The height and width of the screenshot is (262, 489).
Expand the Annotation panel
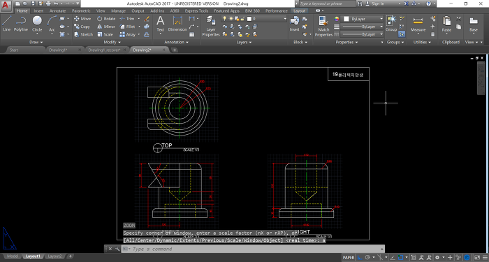point(177,42)
